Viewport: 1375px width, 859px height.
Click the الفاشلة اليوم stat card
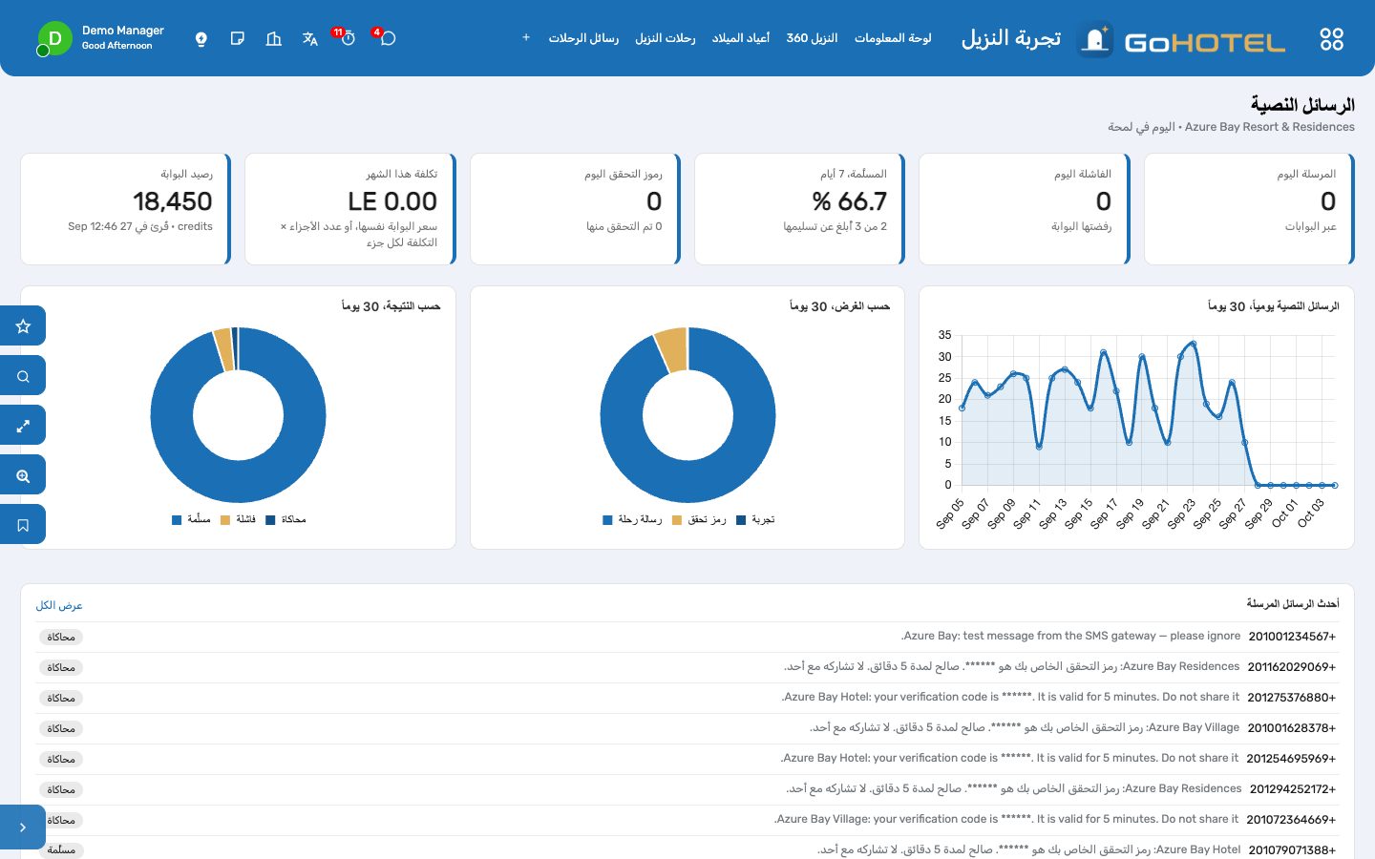click(1025, 209)
